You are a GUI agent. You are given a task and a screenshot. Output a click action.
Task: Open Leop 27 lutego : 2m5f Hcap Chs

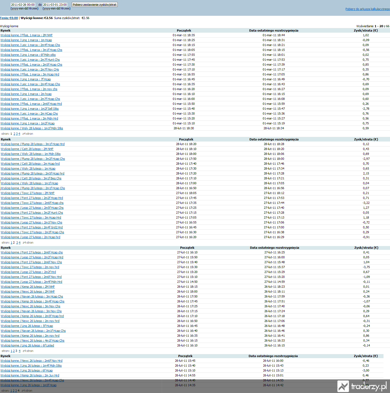32,208
